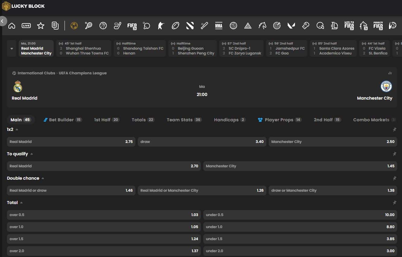Open UEFA Champions League breadcrumb link

click(83, 73)
